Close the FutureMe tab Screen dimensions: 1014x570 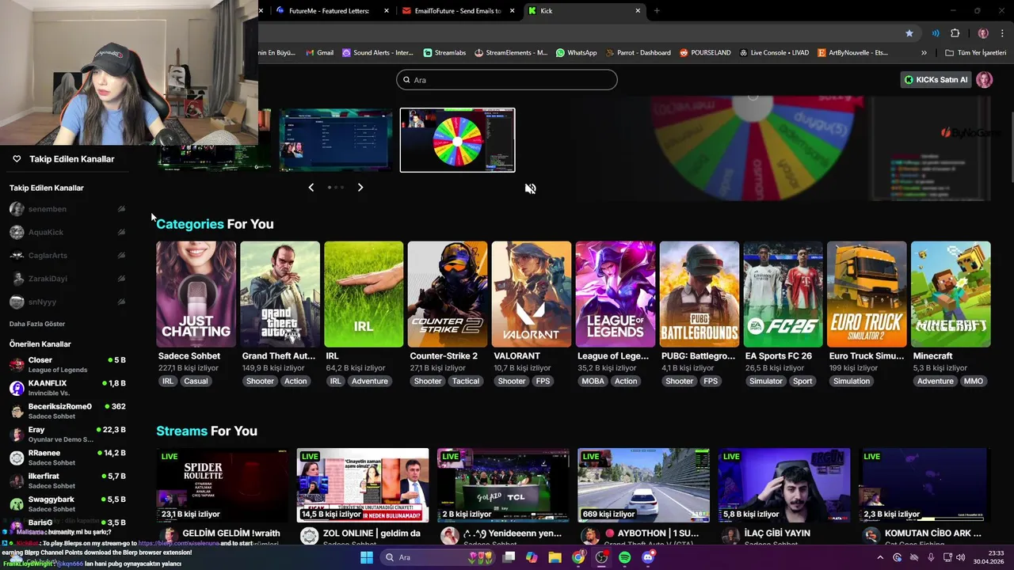click(387, 10)
